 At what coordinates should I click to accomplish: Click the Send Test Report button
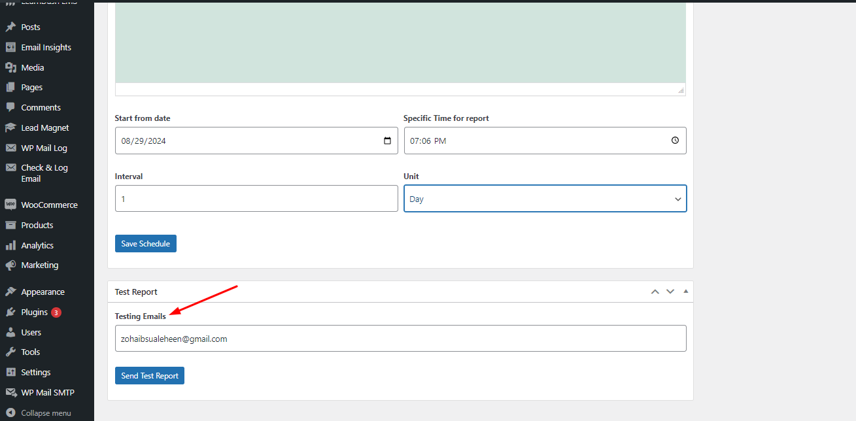pos(150,376)
